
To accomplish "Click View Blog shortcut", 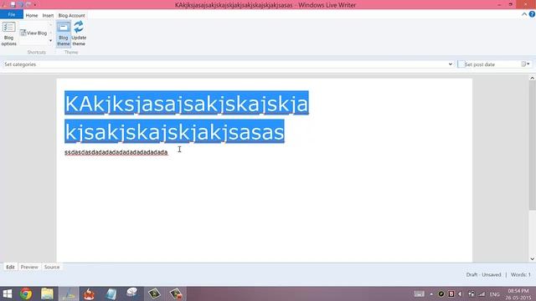I will [33, 33].
